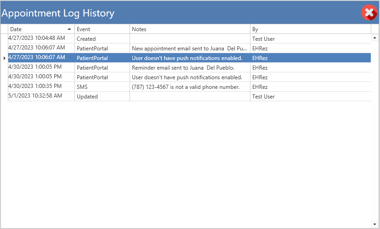The image size is (380, 229).
Task: Click the By column header
Action: (x=311, y=29)
